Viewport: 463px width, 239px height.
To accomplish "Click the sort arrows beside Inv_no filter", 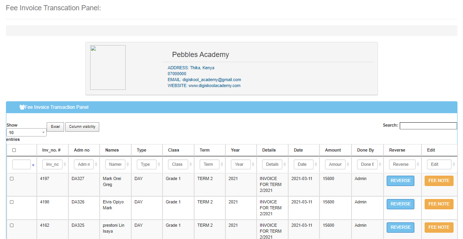I will (65, 165).
